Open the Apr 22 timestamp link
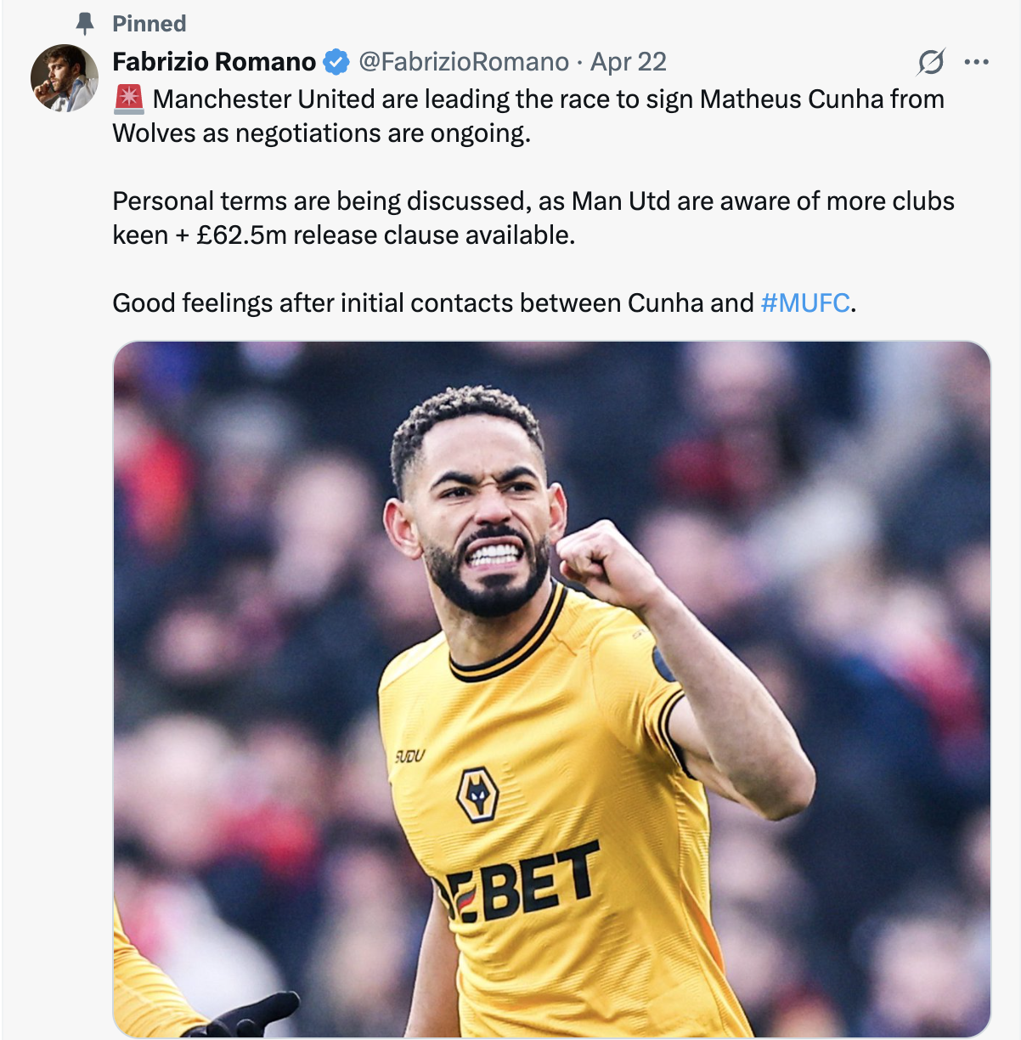1021x1040 pixels. (x=628, y=62)
